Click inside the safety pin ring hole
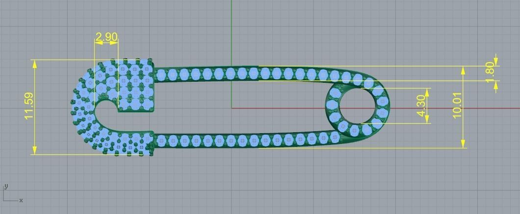The height and width of the screenshot is (214, 520). [x=358, y=107]
